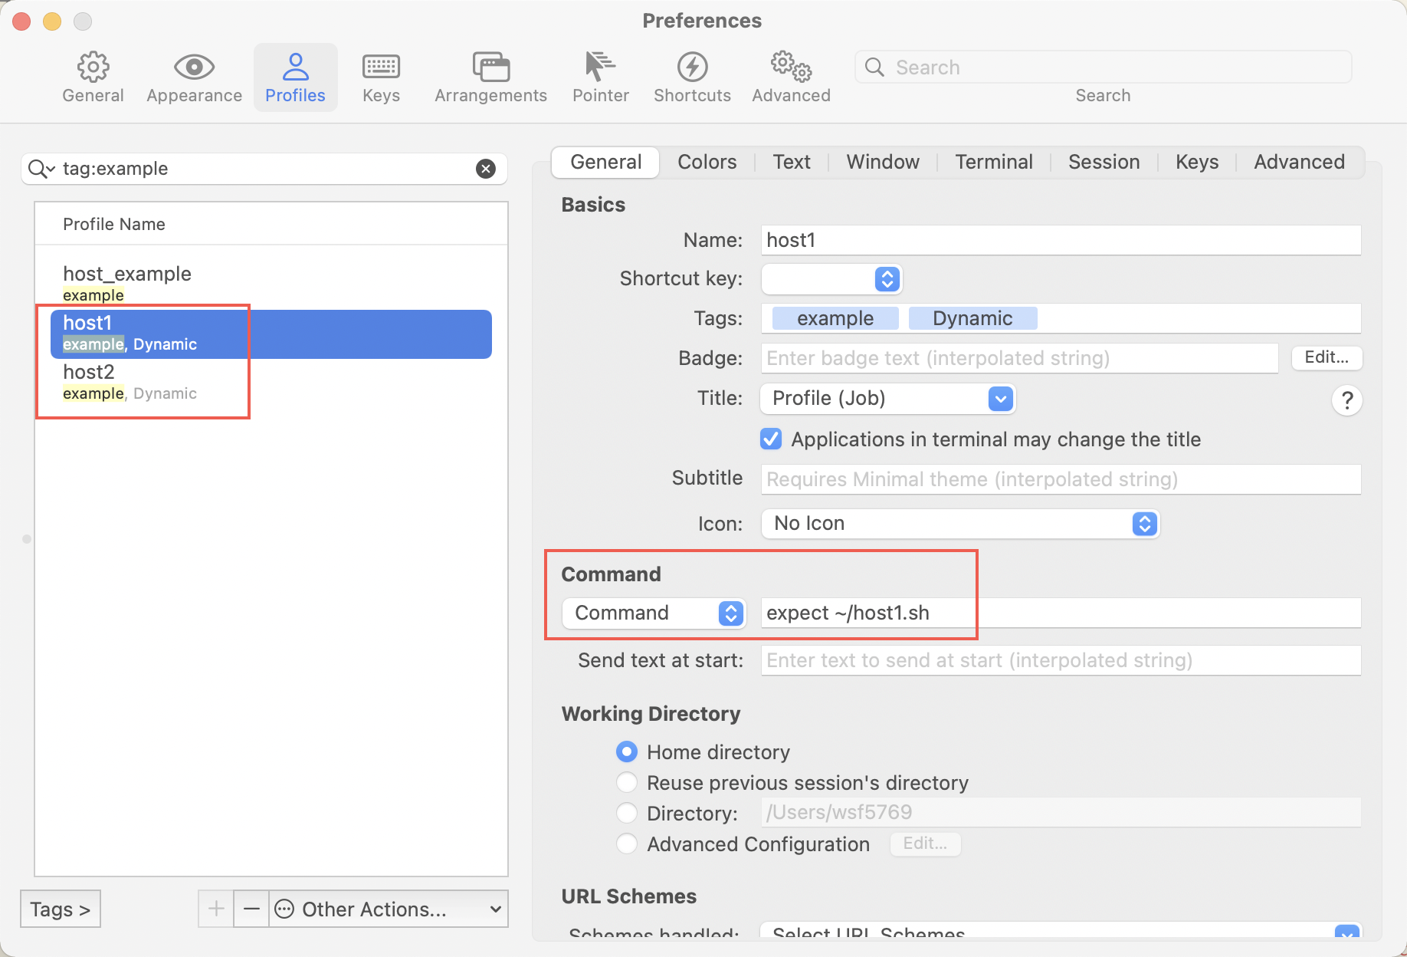Select Reuse previous session's directory option
This screenshot has height=957, width=1407.
click(627, 783)
